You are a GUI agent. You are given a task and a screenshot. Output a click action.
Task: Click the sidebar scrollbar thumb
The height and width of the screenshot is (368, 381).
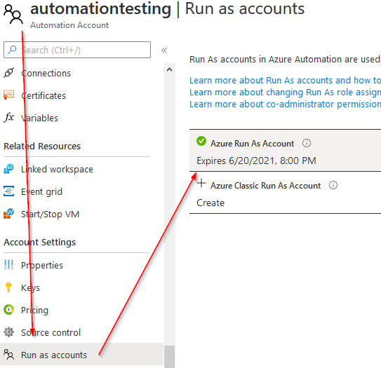(x=169, y=357)
